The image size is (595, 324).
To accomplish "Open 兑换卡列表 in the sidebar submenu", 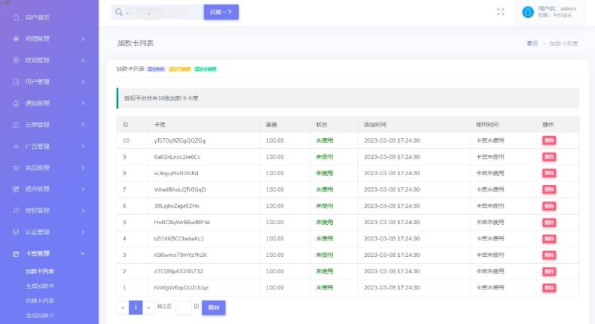I will [x=40, y=301].
